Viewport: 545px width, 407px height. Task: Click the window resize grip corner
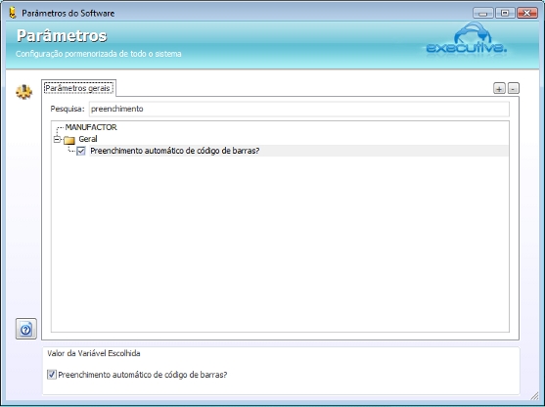(x=534, y=396)
